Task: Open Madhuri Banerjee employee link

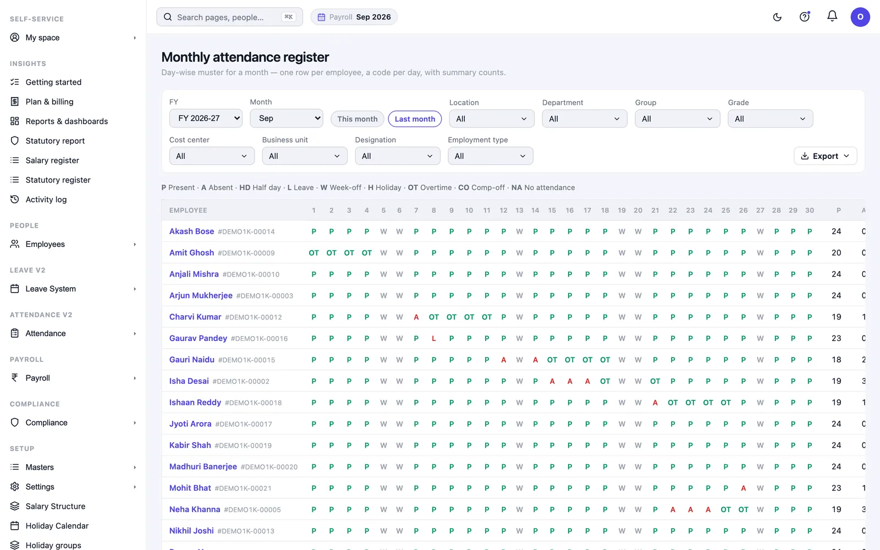Action: click(x=203, y=466)
